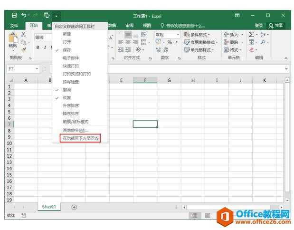Uncheck 恢复 in quick access menu
Viewport: 294px width, 230px height.
click(80, 98)
